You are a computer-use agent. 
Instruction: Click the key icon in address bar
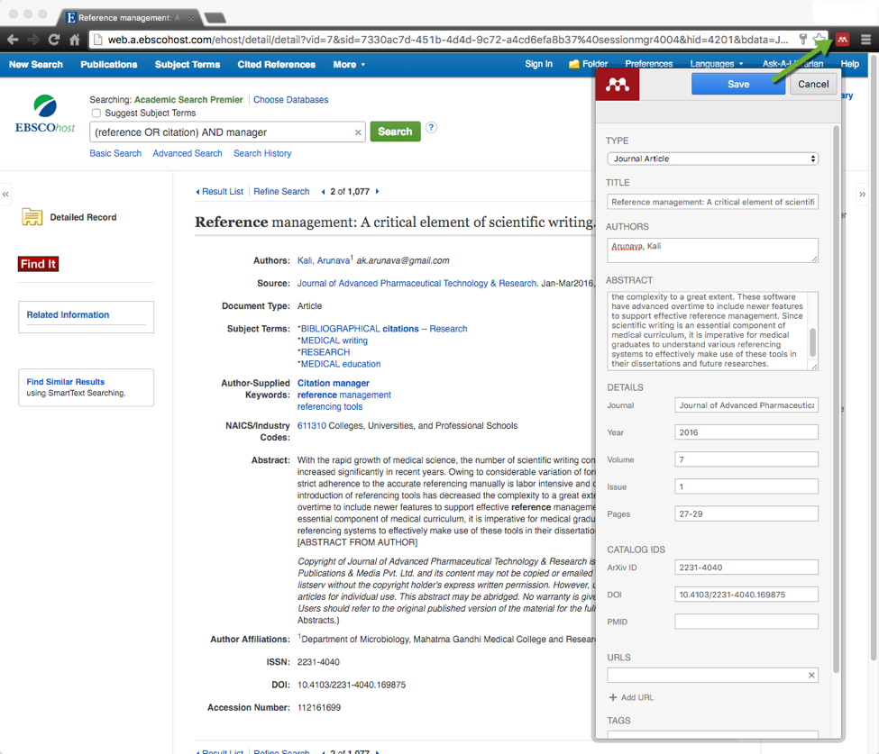(x=802, y=40)
